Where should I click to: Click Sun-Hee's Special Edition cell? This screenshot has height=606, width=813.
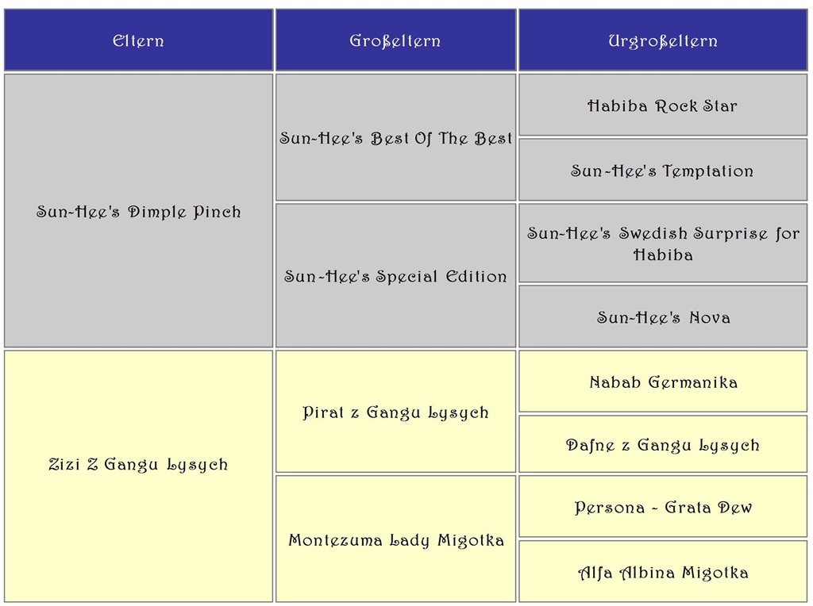point(395,277)
